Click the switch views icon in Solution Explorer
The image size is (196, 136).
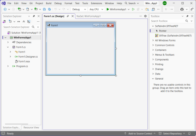coord(4,22)
